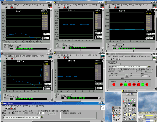This screenshot has width=157, height=122.
Task: Click the foreground color swatch in Tools palette
Action: point(114,118)
